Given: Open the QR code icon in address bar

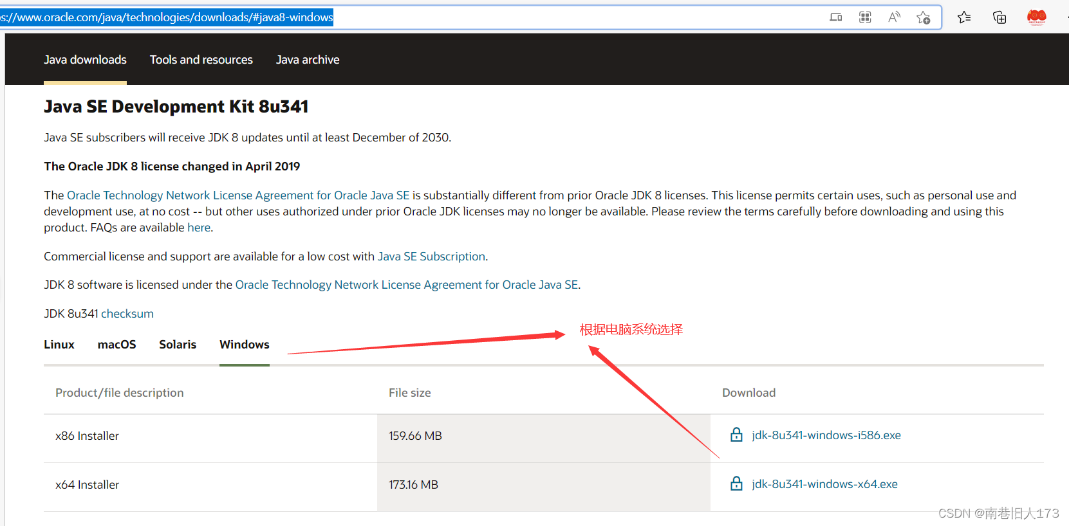Looking at the screenshot, I should click(x=865, y=17).
